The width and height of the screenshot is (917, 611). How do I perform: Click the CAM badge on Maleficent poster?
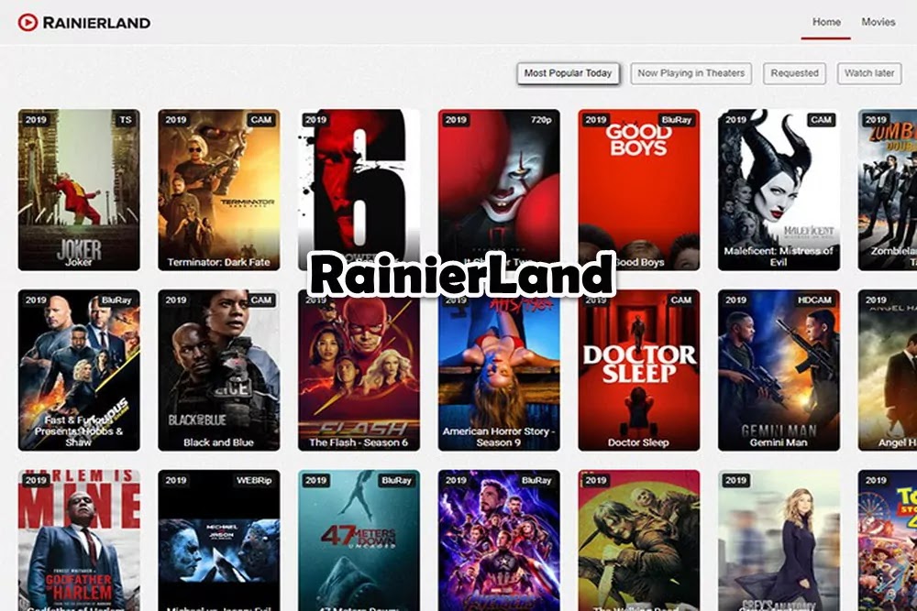821,120
